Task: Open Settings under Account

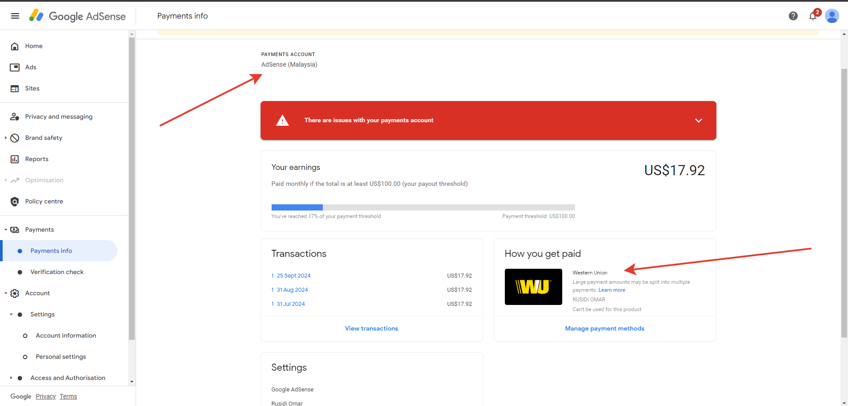Action: coord(42,315)
